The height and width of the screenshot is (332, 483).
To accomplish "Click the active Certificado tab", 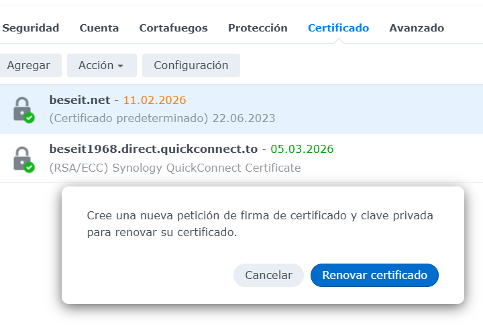I will pos(338,28).
